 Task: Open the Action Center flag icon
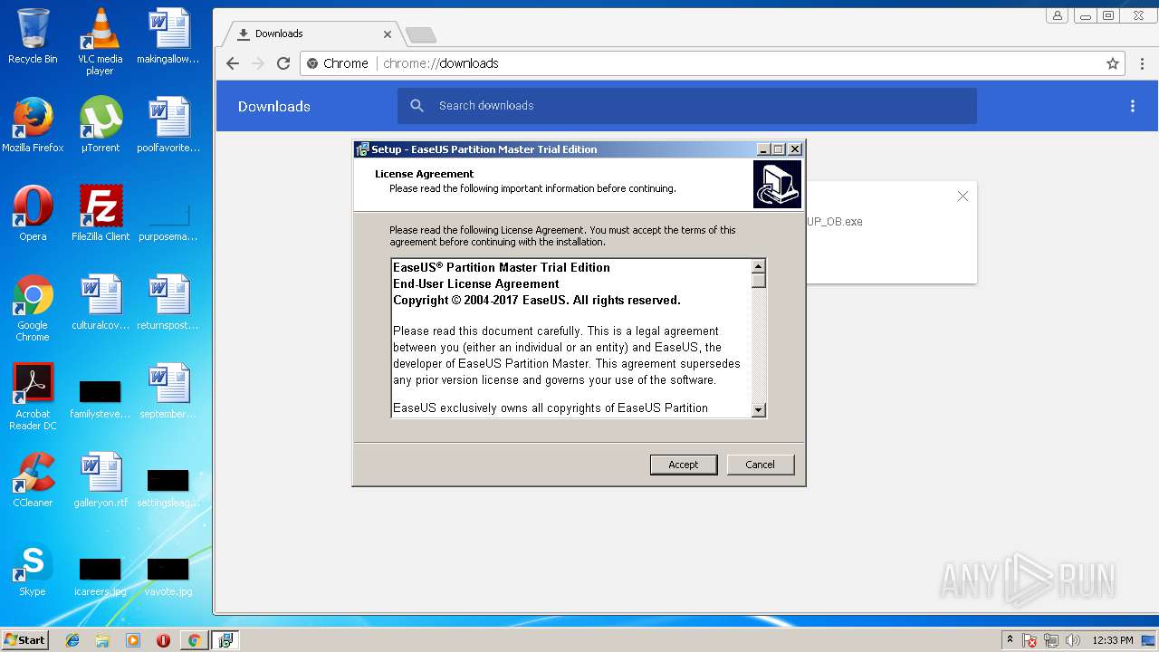(1030, 640)
